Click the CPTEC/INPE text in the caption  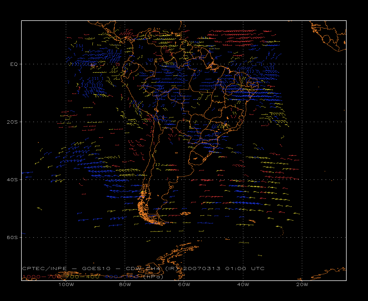(x=45, y=269)
